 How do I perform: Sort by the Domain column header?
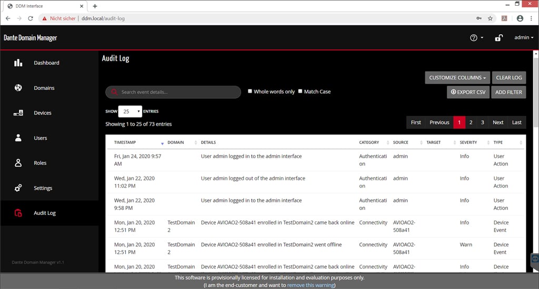click(176, 142)
